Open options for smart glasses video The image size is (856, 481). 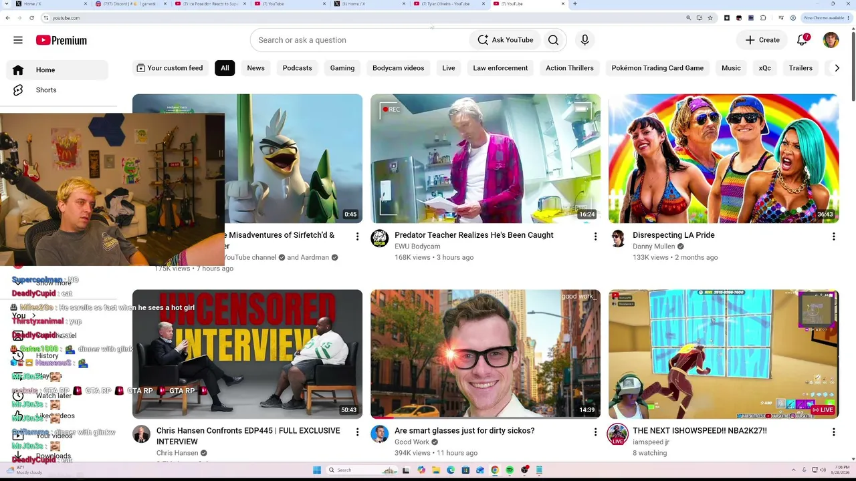point(595,432)
